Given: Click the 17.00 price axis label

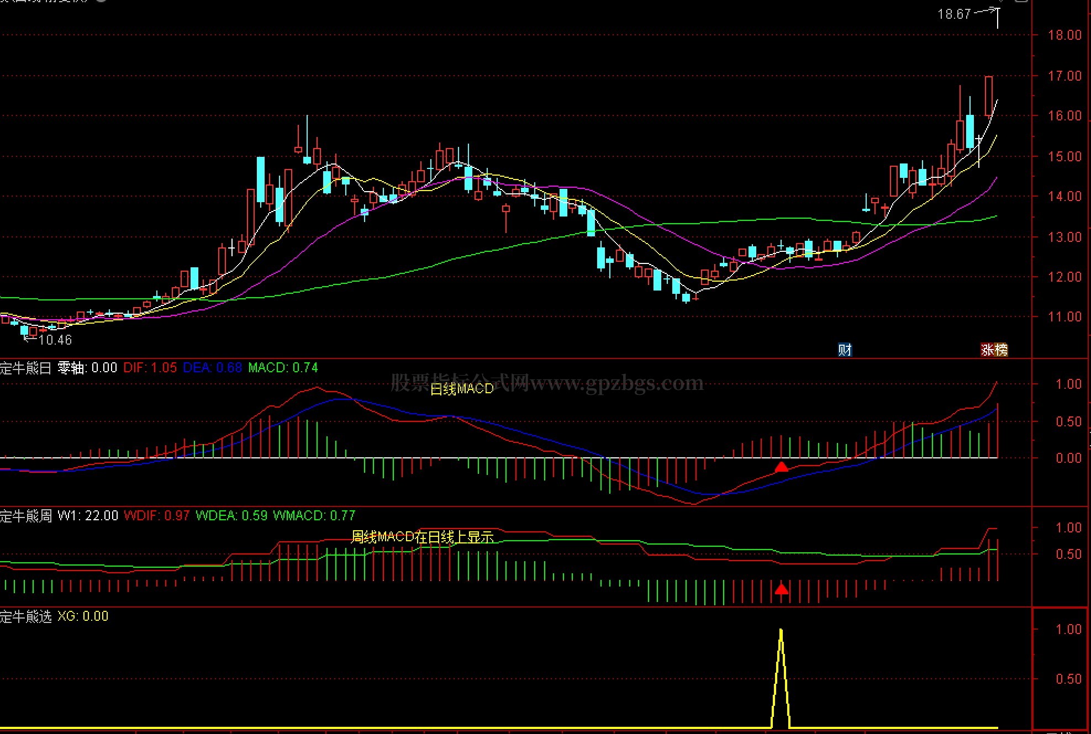Looking at the screenshot, I should (x=1065, y=76).
